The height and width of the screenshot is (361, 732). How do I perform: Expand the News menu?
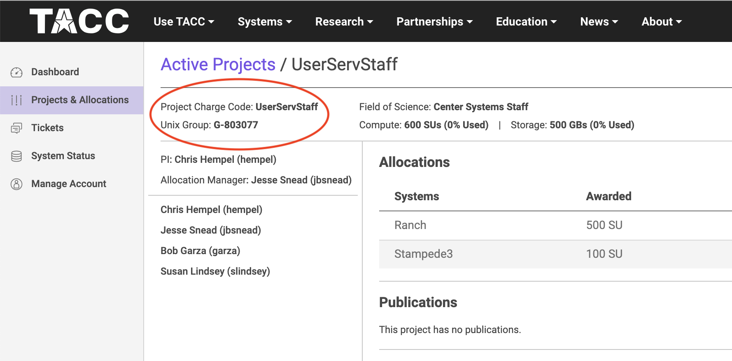coord(599,21)
